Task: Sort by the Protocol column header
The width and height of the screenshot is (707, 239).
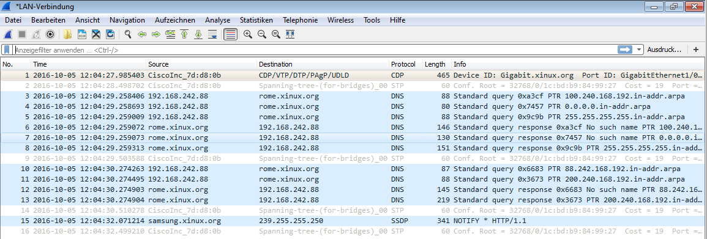Action: [405, 64]
